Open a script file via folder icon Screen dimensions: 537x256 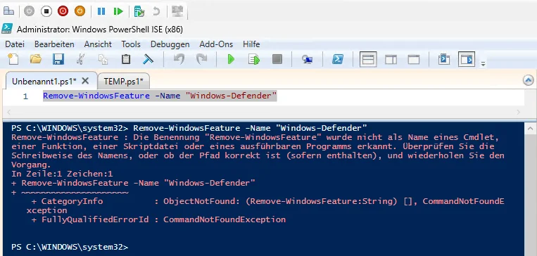tap(36, 59)
